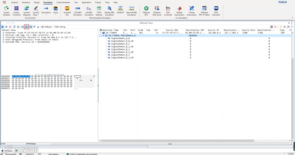Click the 0 % progress bar
The image size is (295, 155).
point(170,144)
